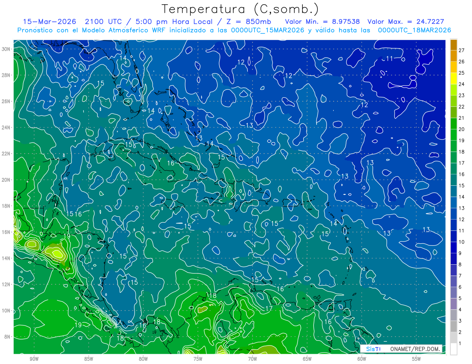This screenshot has height=364, width=472.
Task: Click the '16N' latitude axis label
Action: (6, 232)
